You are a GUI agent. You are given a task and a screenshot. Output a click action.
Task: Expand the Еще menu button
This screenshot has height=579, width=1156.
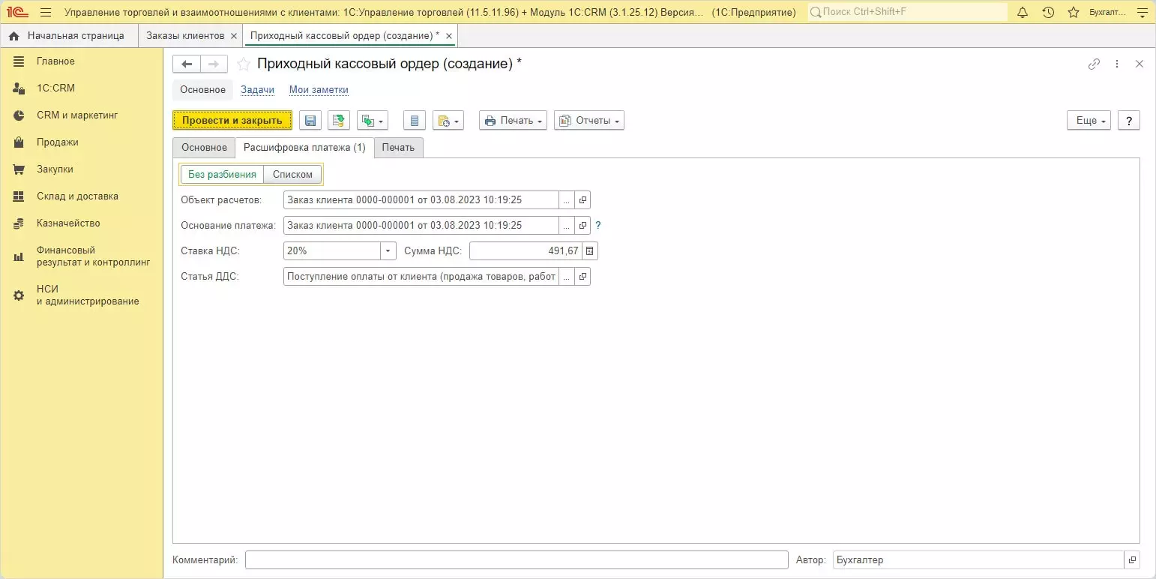[x=1089, y=121]
